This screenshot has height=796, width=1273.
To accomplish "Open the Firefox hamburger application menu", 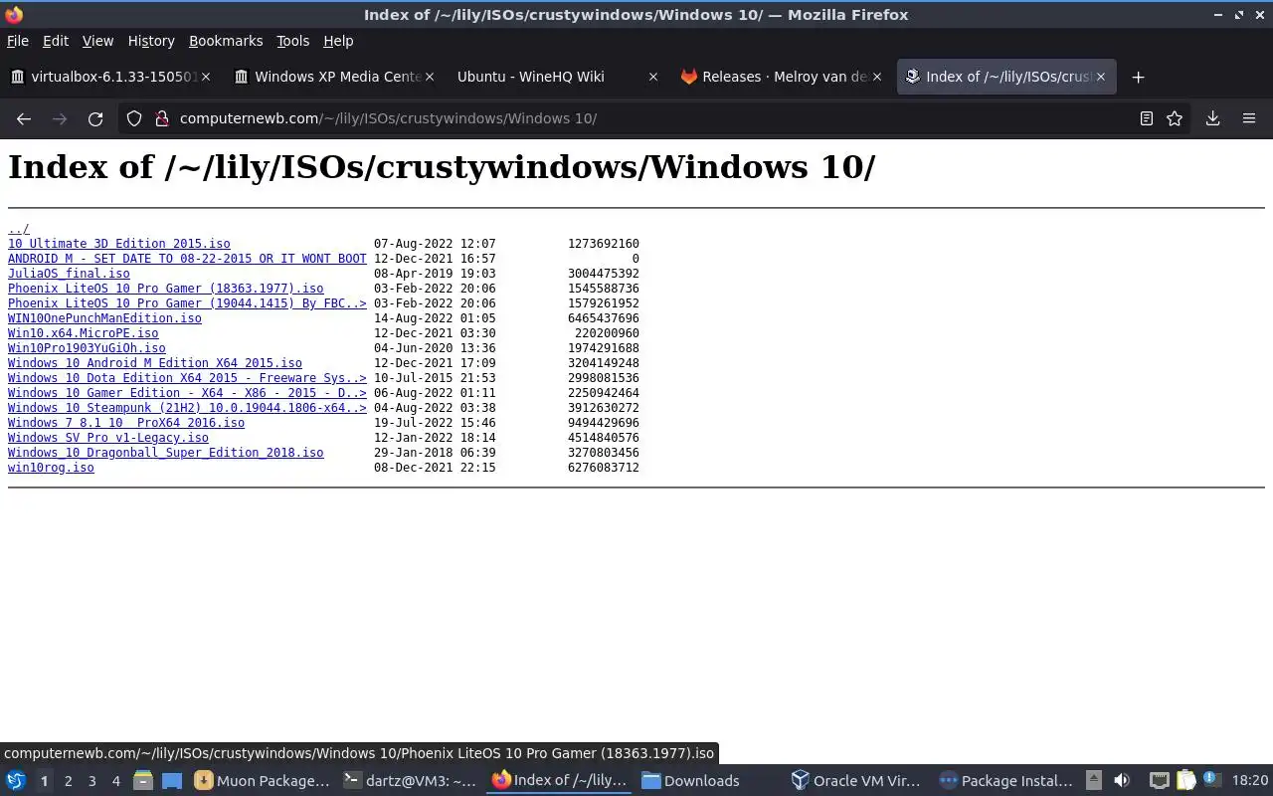I will [1249, 118].
